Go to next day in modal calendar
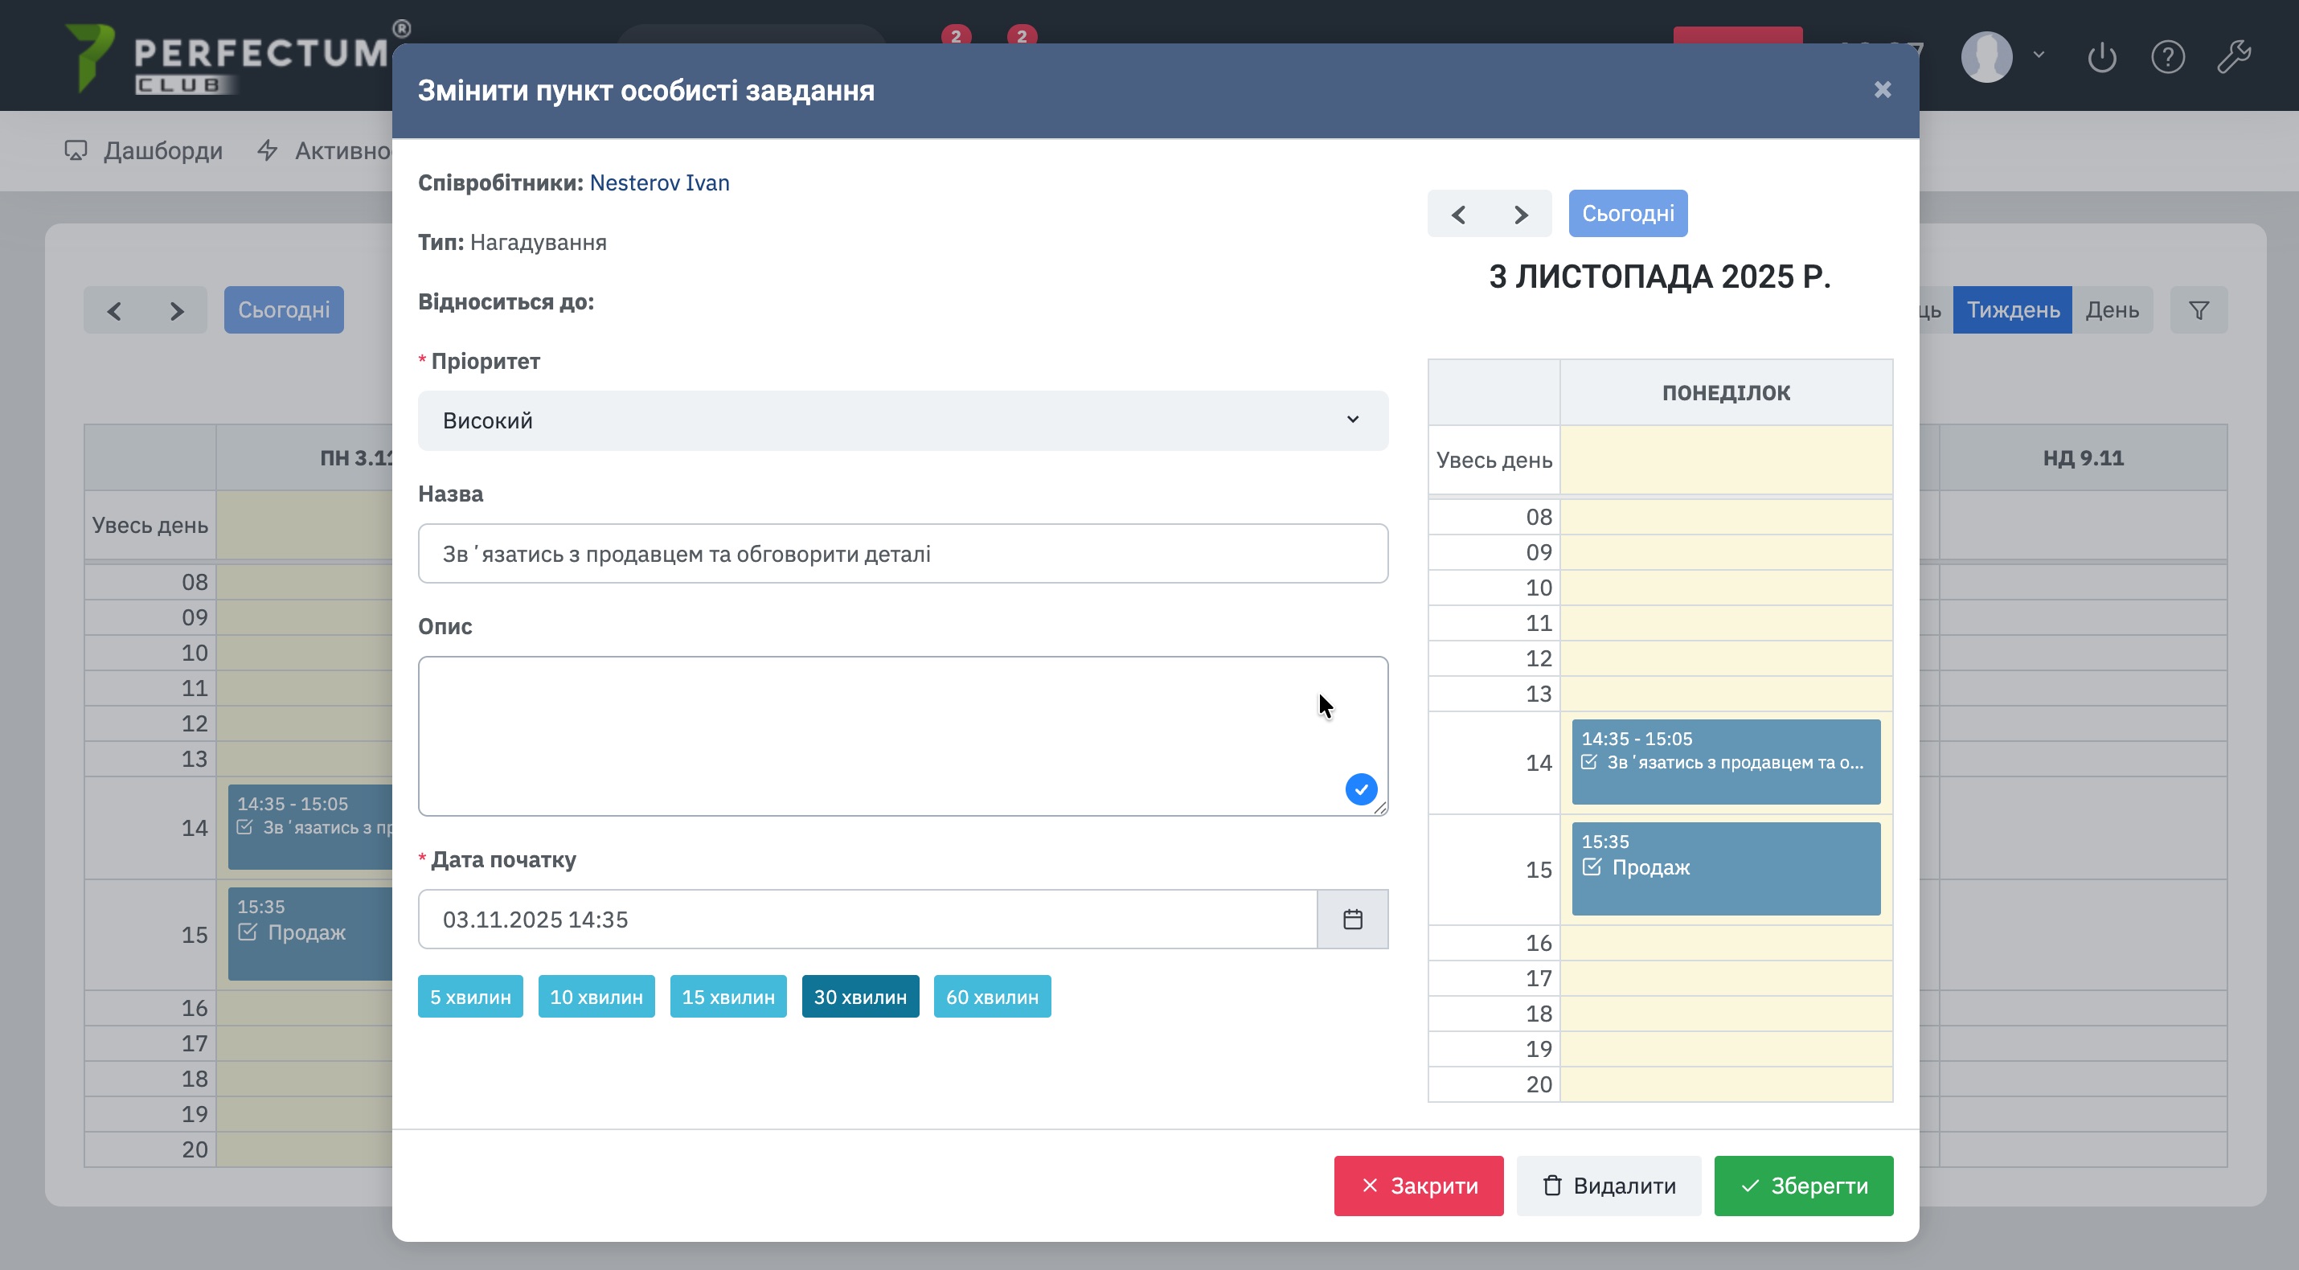Viewport: 2299px width, 1270px height. click(1521, 214)
